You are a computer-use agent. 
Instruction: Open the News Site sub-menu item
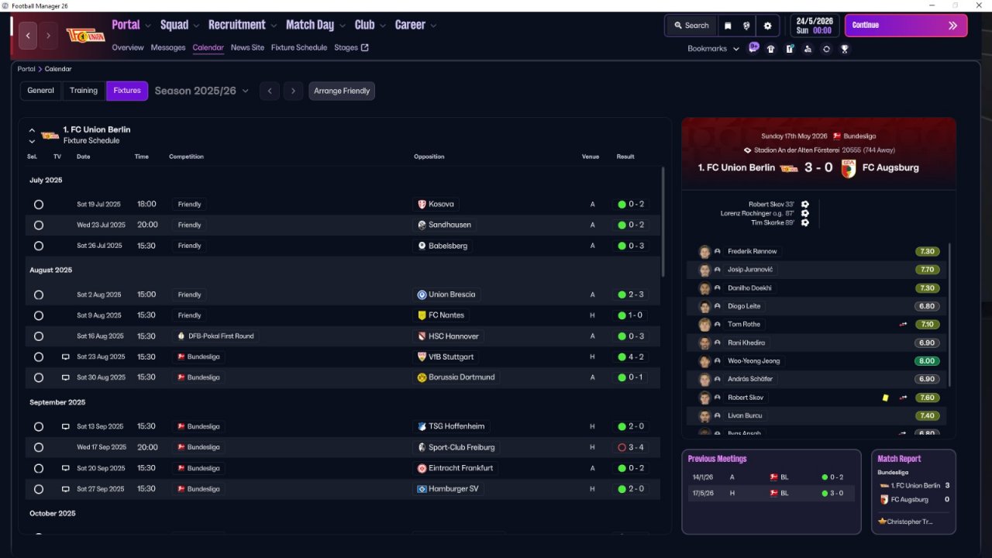click(247, 47)
